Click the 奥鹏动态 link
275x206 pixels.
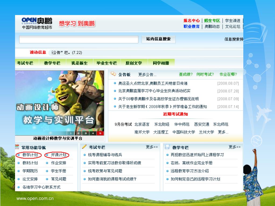pos(212,27)
